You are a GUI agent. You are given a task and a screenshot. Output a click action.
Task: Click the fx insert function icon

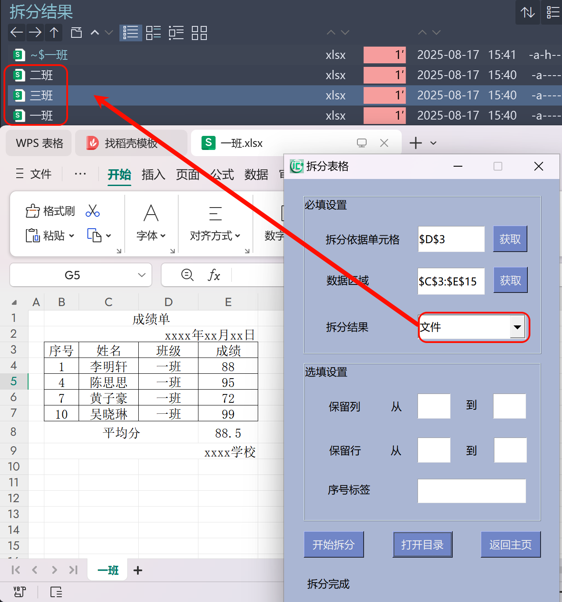coord(214,275)
